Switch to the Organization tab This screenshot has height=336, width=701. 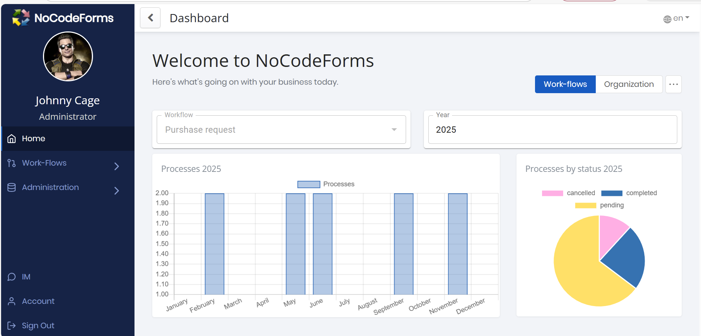coord(629,84)
